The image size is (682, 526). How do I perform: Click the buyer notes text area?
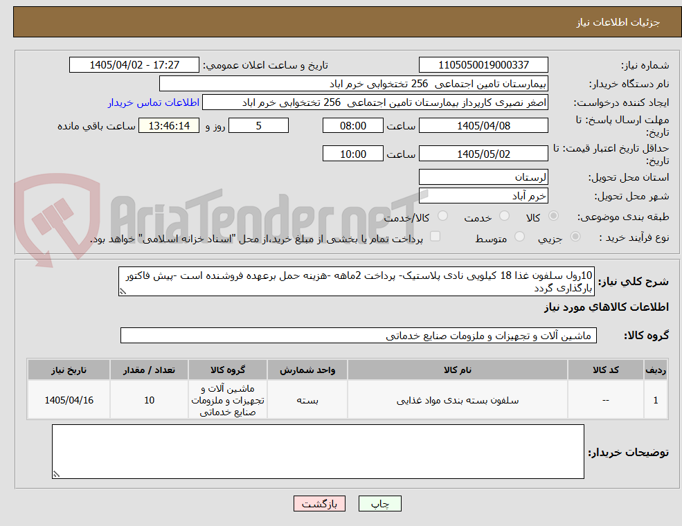tap(318, 452)
